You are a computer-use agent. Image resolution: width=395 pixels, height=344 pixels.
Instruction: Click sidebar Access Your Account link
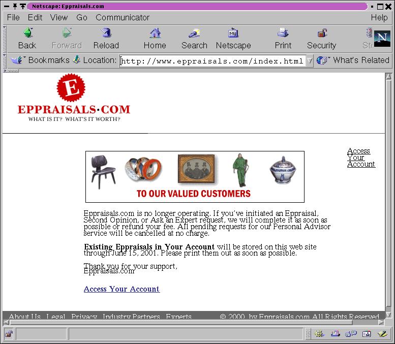pyautogui.click(x=361, y=158)
